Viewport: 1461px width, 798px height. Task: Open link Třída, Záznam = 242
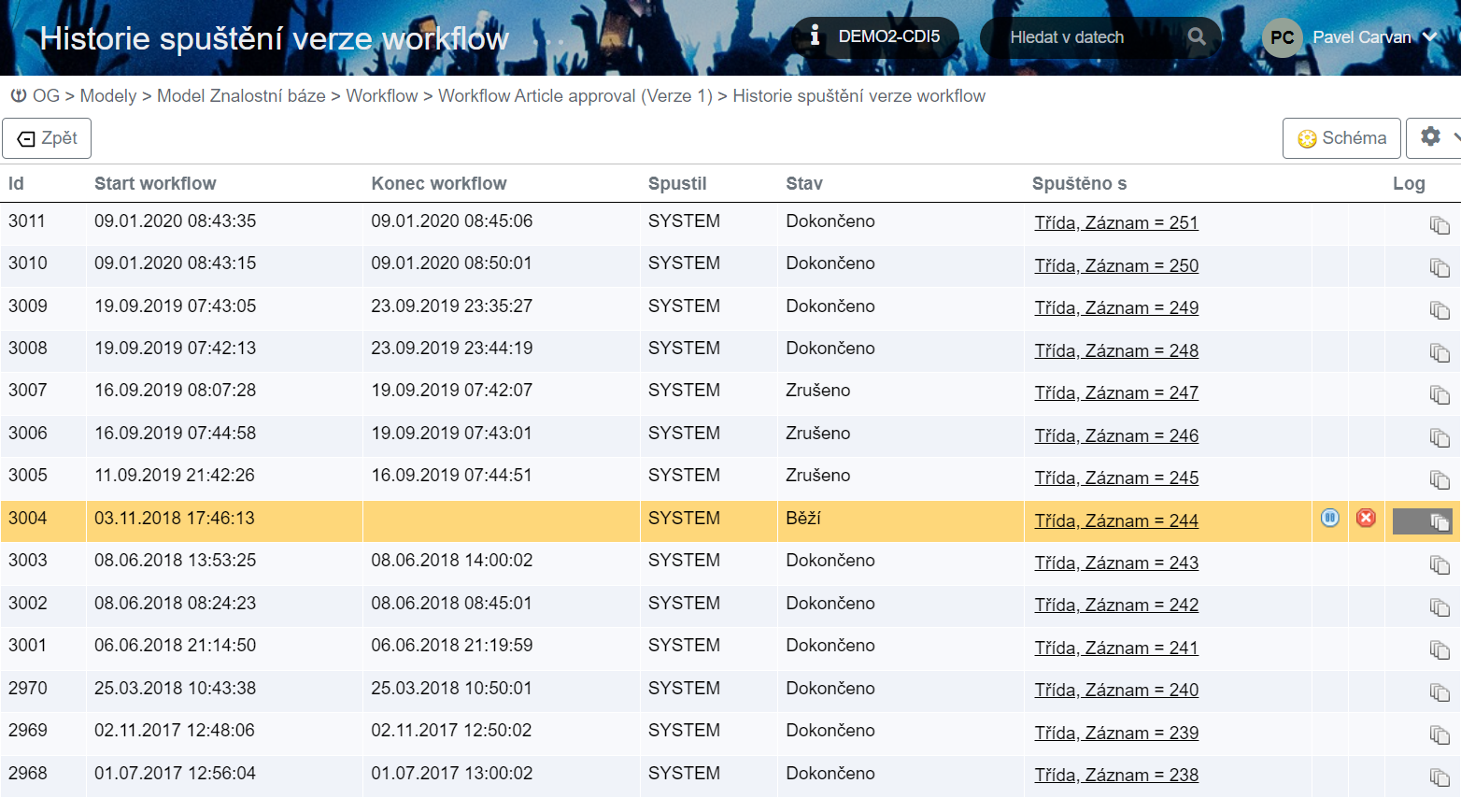point(1116,605)
